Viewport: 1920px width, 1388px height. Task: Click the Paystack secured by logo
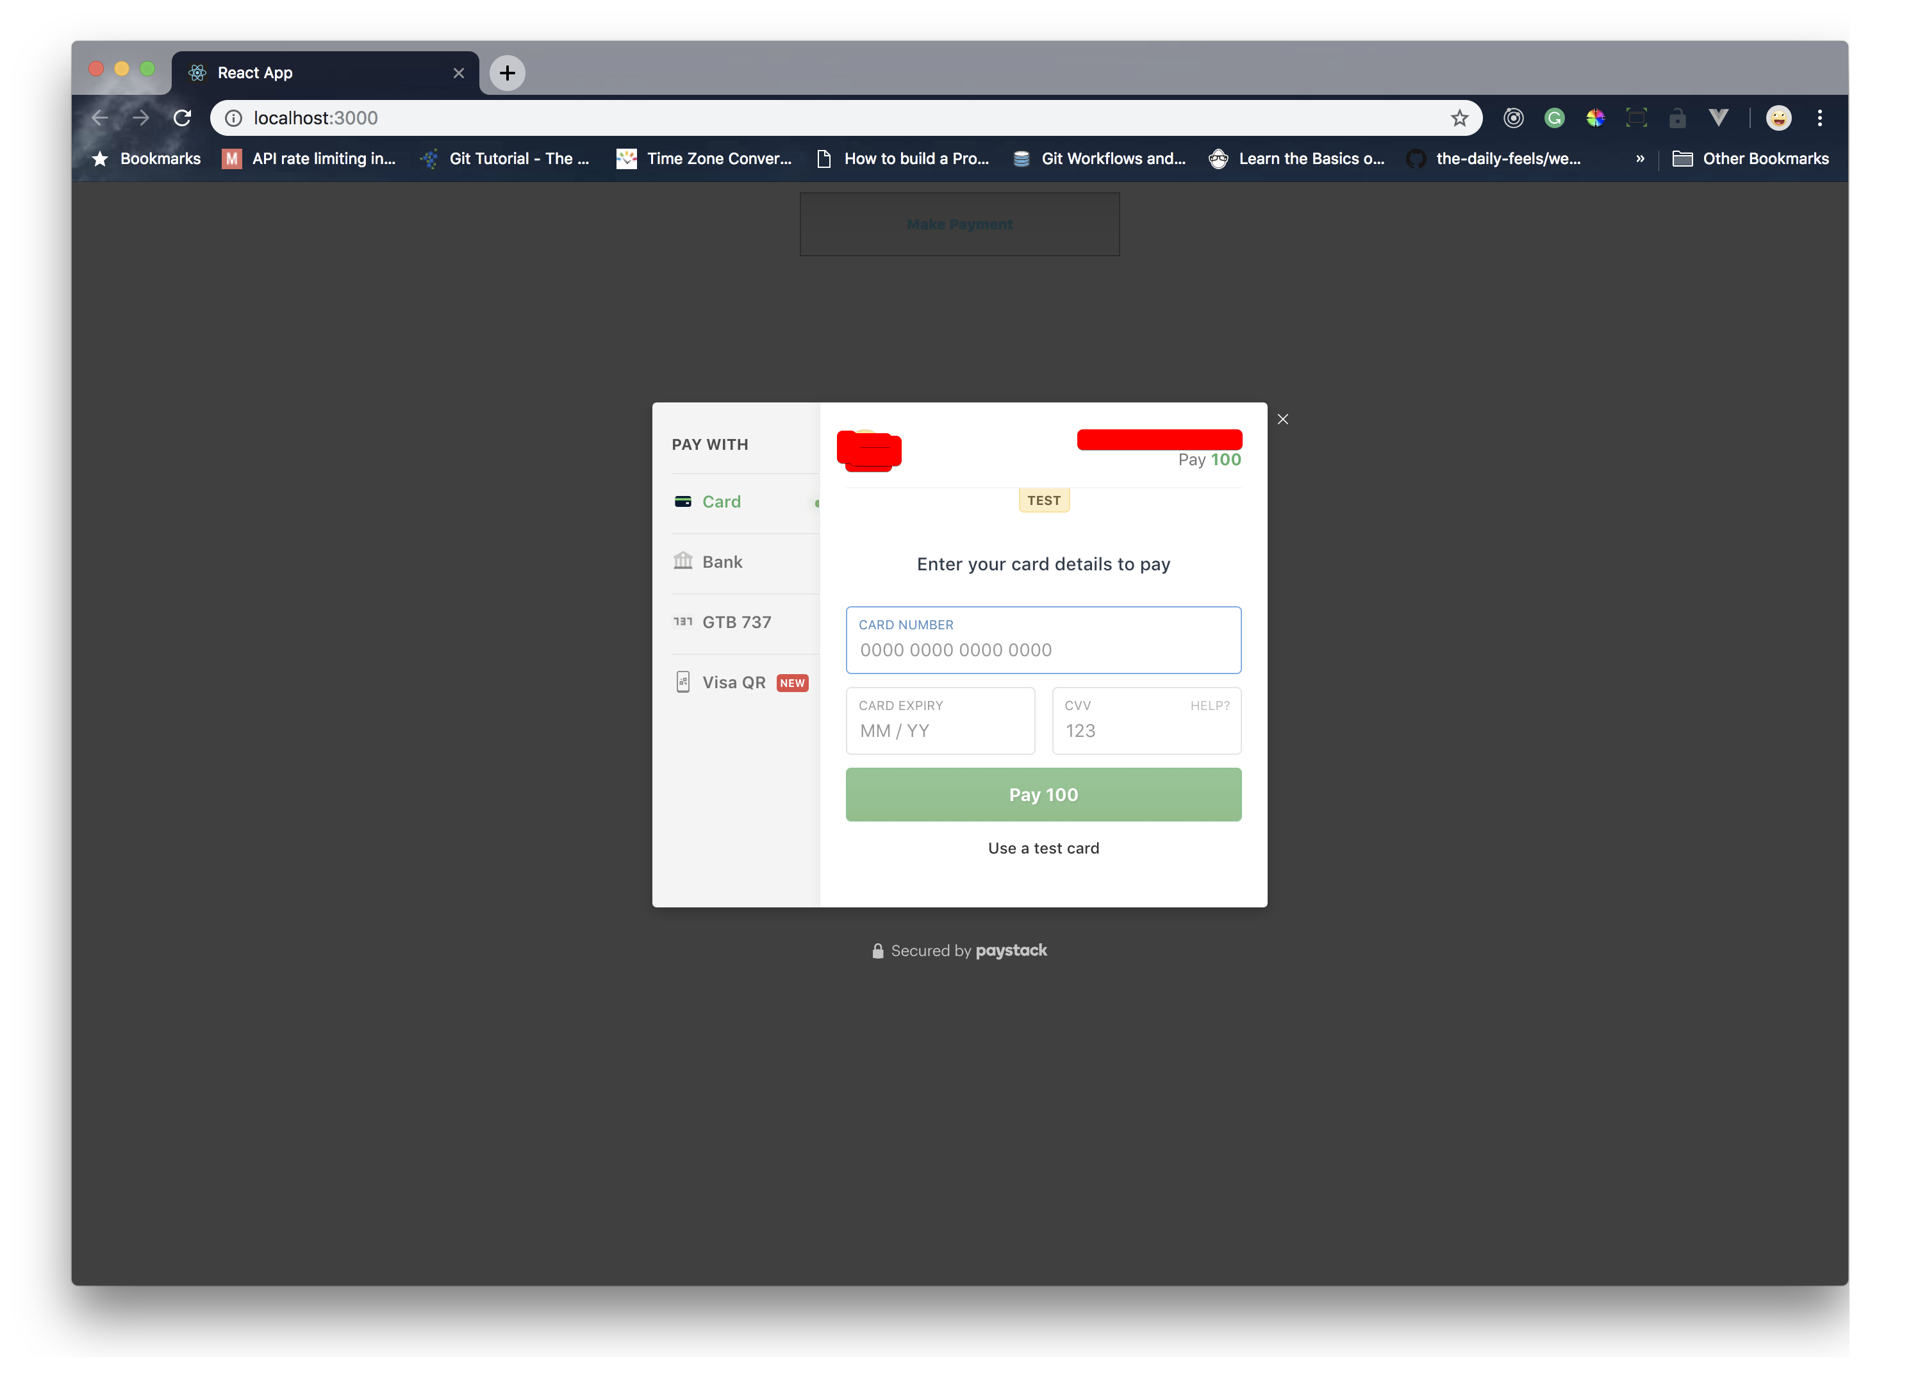coord(959,950)
